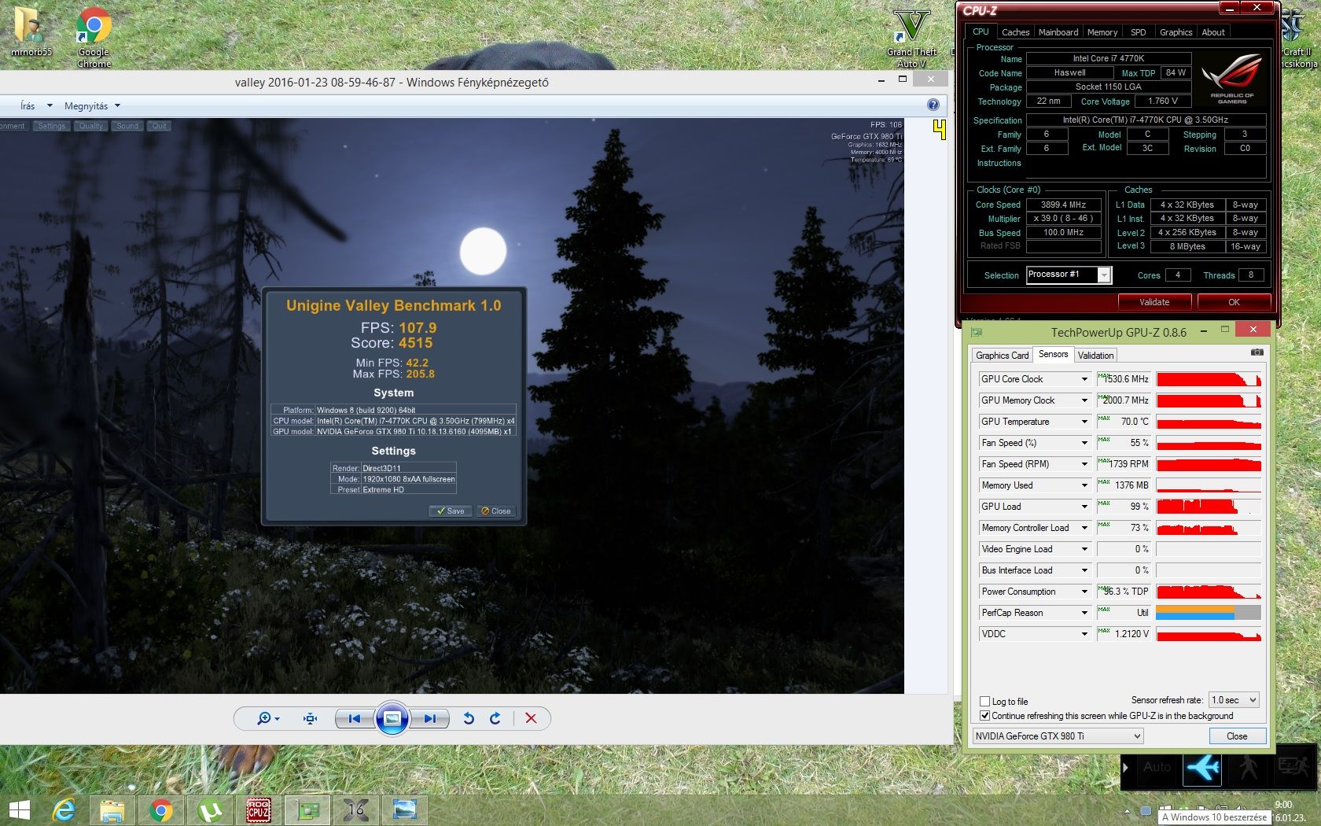
Task: Click the Start button on taskbar
Action: tap(20, 809)
